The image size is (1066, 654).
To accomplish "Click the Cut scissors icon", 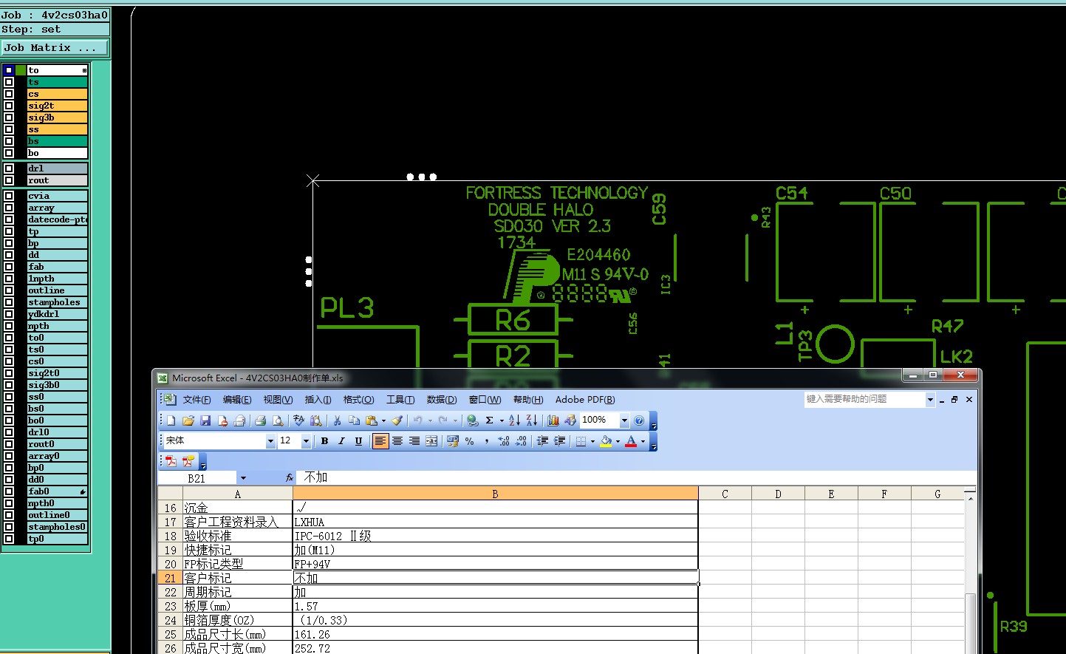I will pyautogui.click(x=337, y=420).
